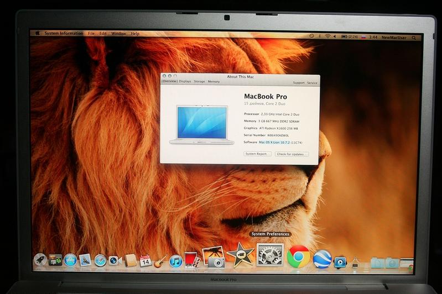Open NewMacUser fast user menu
The width and height of the screenshot is (442, 294).
coord(394,38)
